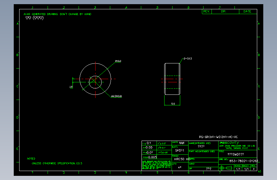The width and height of the screenshot is (277, 180).
Task: Click the third-angle projection symbol
Action: [227, 168]
